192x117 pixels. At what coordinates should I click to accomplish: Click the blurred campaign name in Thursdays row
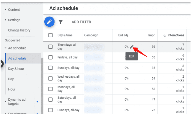click(x=95, y=47)
